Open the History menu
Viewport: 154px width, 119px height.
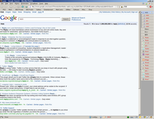tap(17, 4)
